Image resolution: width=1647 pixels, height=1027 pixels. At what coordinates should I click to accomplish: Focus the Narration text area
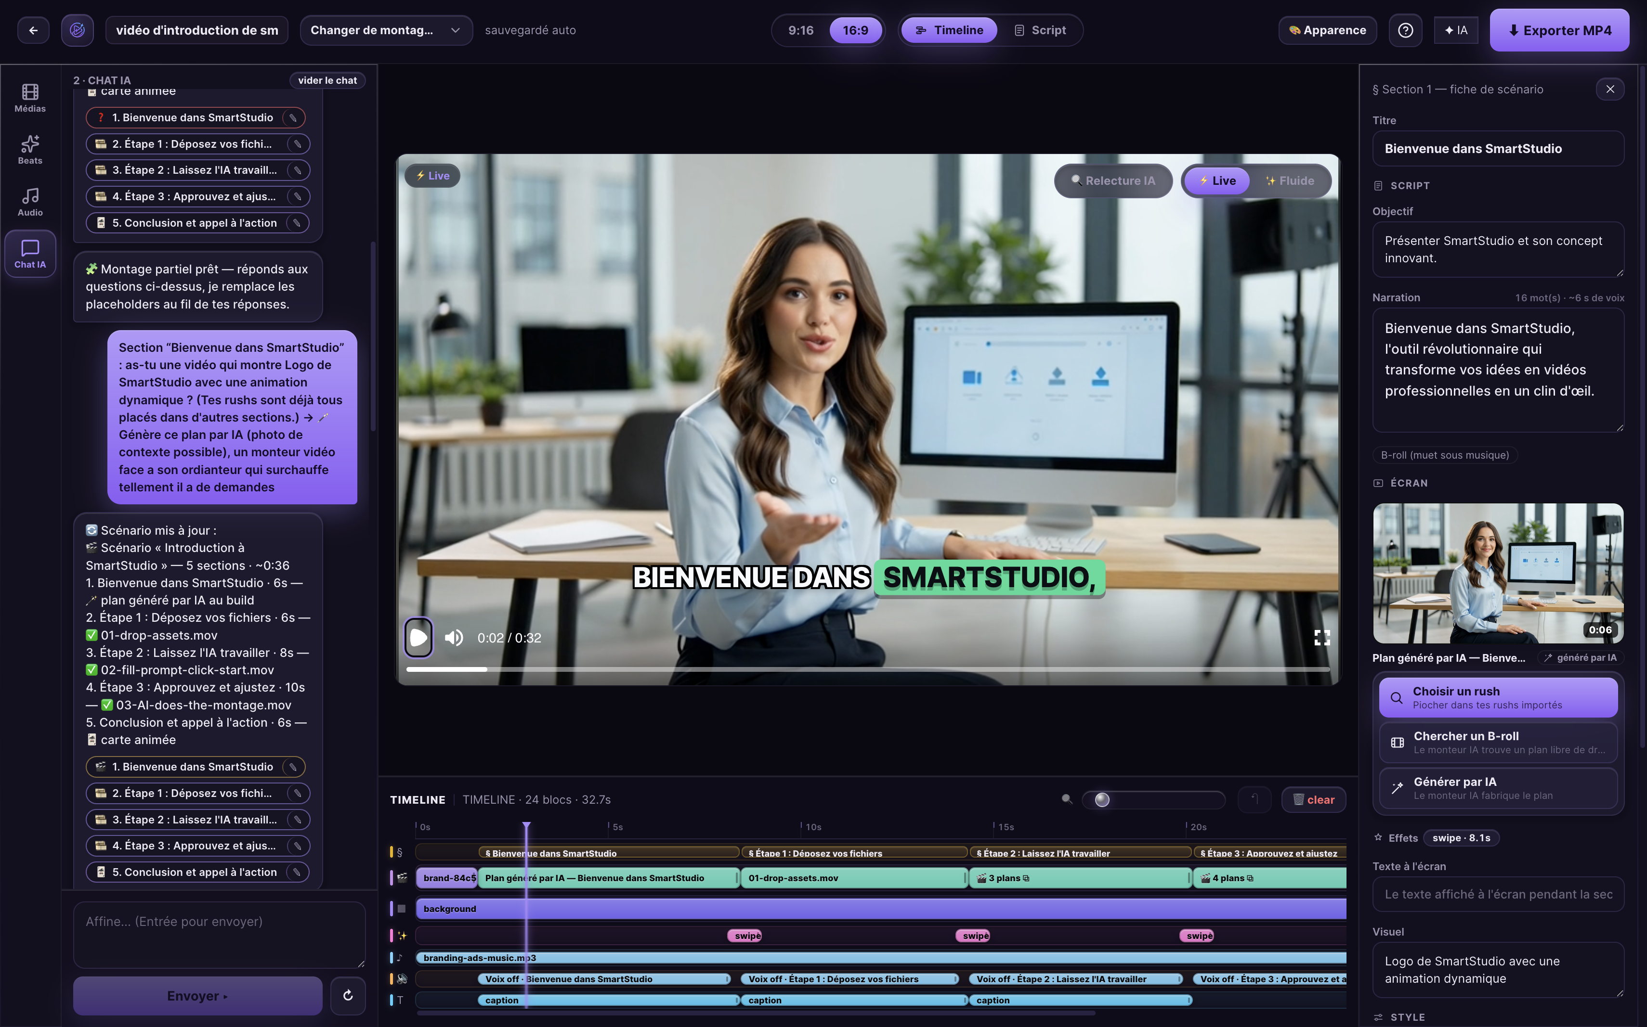click(1498, 370)
